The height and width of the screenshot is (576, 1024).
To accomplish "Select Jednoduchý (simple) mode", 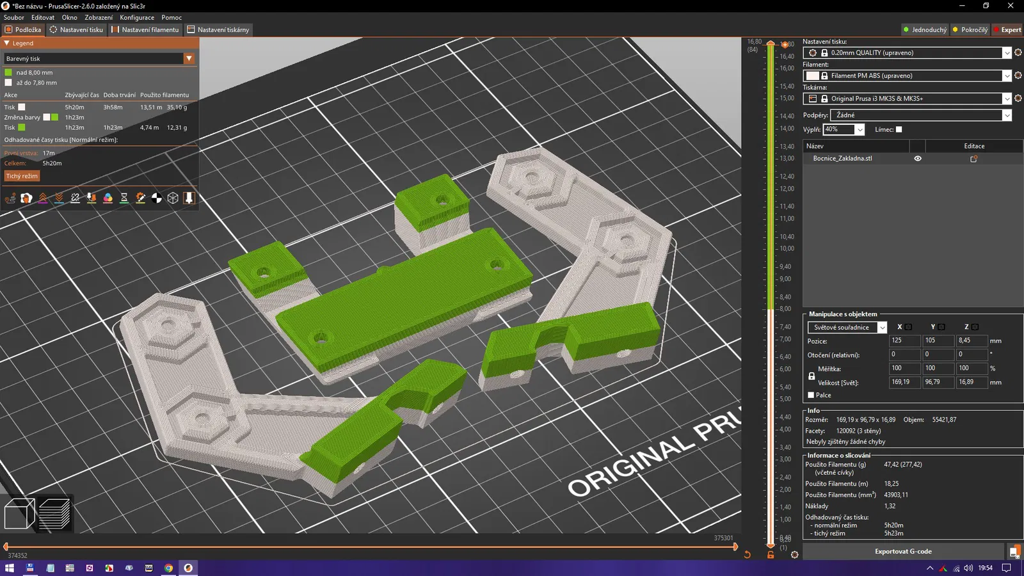I will [x=925, y=29].
